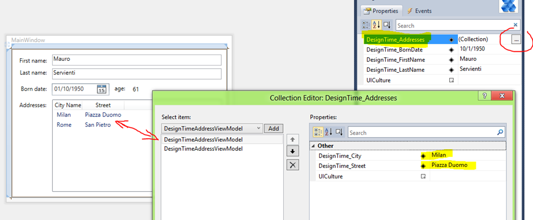Select the DesignTime_LastName property
The width and height of the screenshot is (533, 220).
(396, 70)
